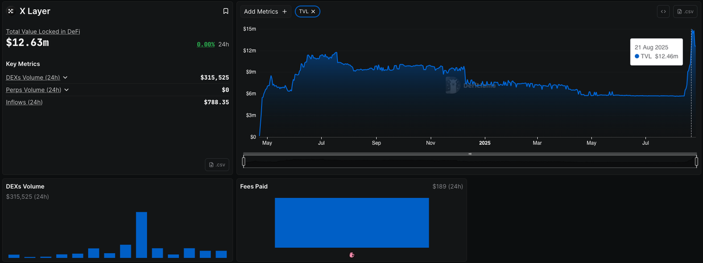Grab the left handle of chart range slider
The width and height of the screenshot is (703, 263).
point(244,161)
